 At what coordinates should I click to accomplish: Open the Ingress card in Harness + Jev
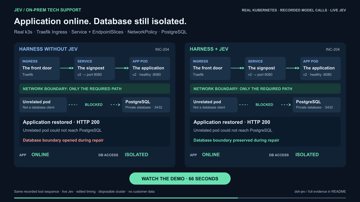point(210,68)
